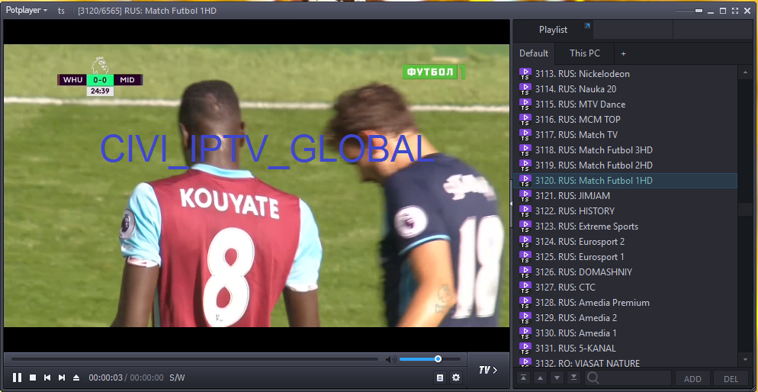The width and height of the screenshot is (758, 392).
Task: Open the control panel gear icon
Action: [x=456, y=378]
